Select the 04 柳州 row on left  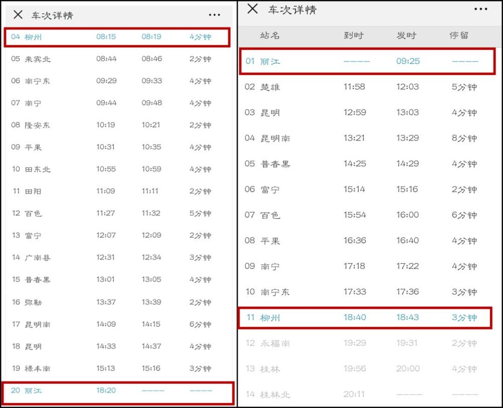(117, 37)
